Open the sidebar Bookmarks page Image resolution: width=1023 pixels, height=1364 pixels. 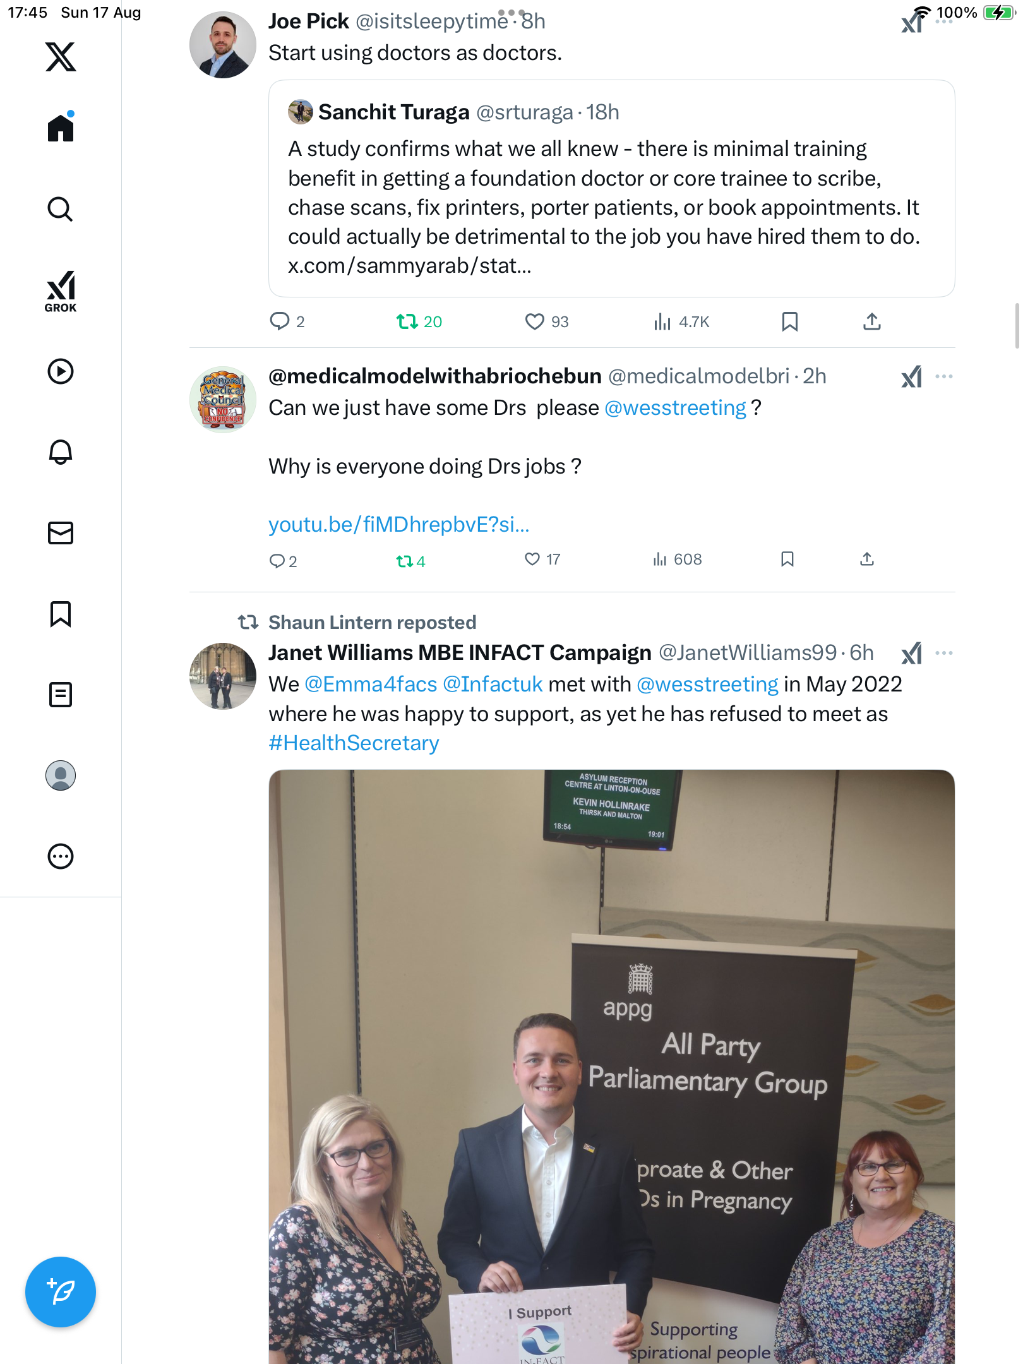coord(61,614)
